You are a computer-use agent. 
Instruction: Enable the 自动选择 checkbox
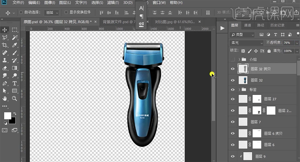(21, 12)
